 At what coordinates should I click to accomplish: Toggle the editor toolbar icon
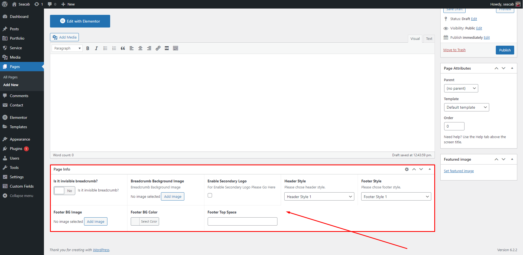pyautogui.click(x=176, y=48)
